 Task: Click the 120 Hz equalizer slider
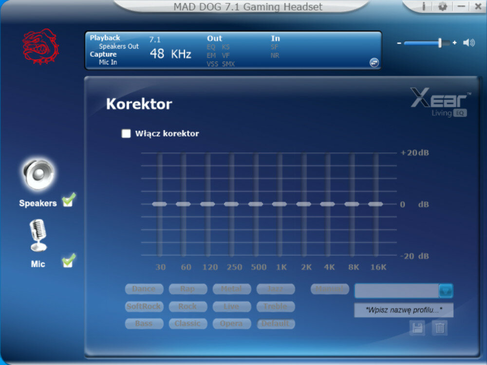pyautogui.click(x=207, y=204)
